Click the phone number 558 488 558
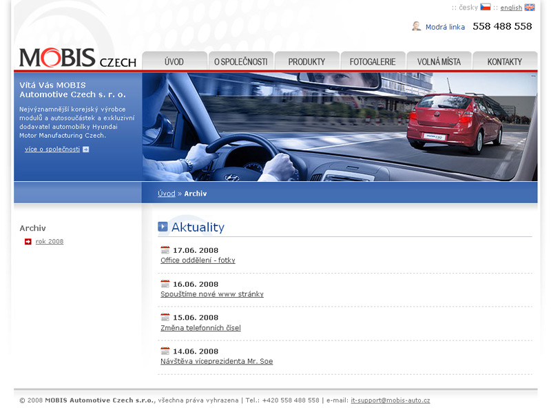Screen dimensions: 551x410 click(502, 26)
